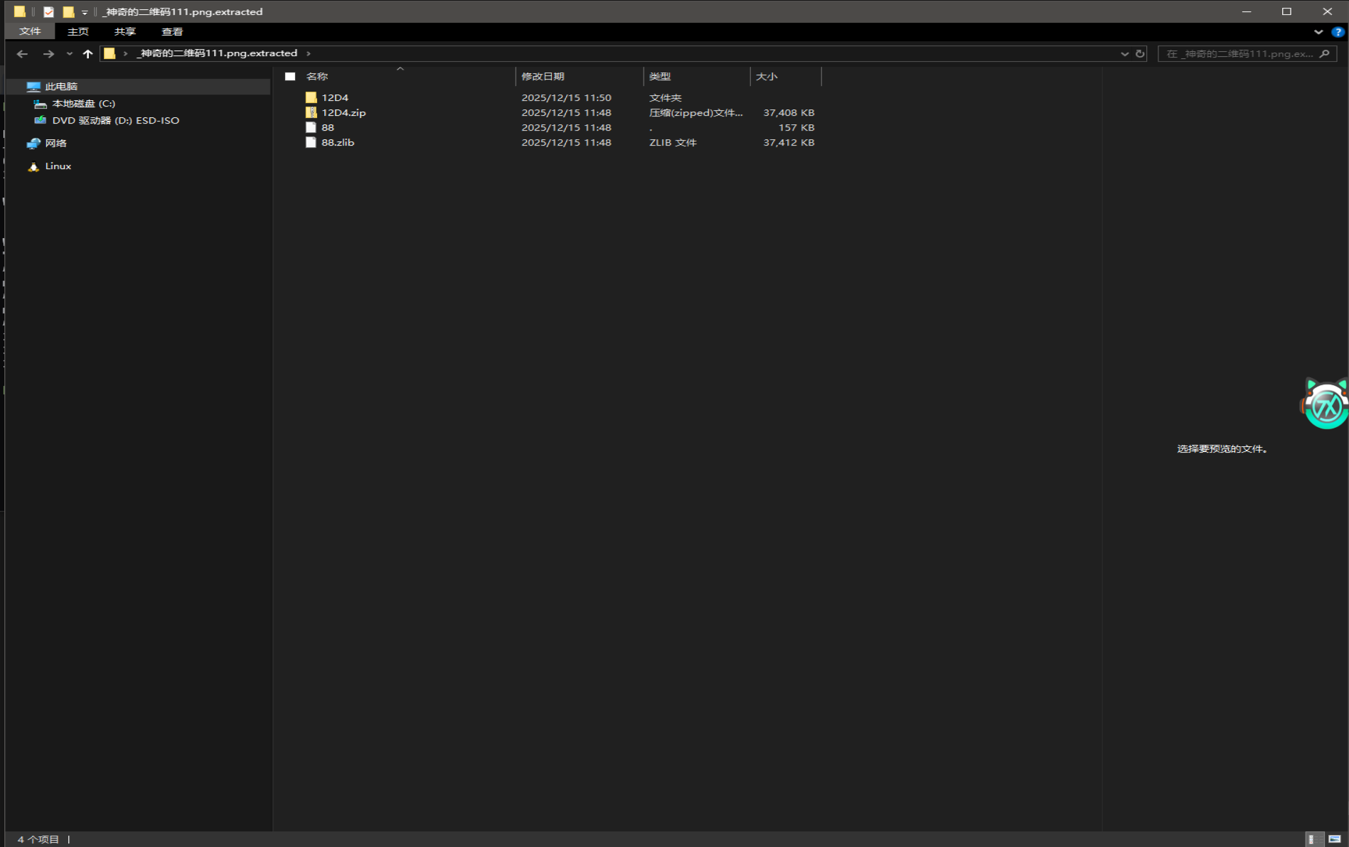Click the 37,412 KB size cell

tap(789, 143)
